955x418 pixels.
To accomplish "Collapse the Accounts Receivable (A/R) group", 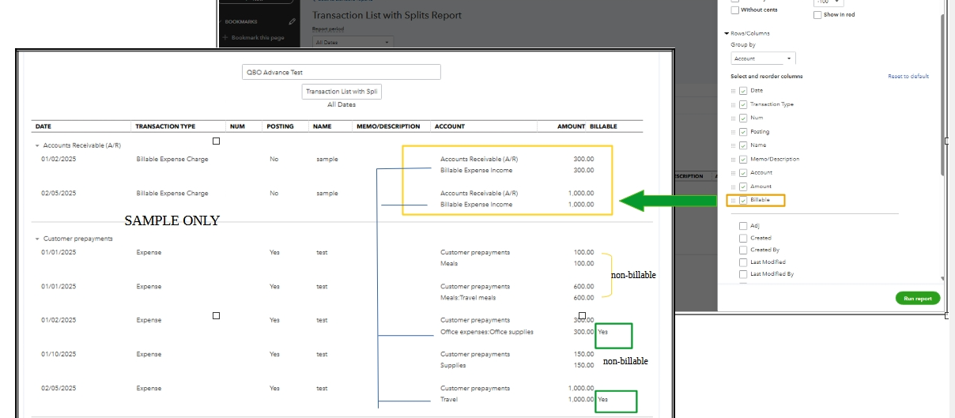I will (37, 145).
